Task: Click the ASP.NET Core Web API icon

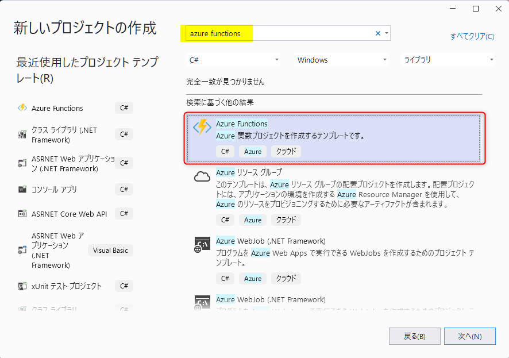Action: 22,214
